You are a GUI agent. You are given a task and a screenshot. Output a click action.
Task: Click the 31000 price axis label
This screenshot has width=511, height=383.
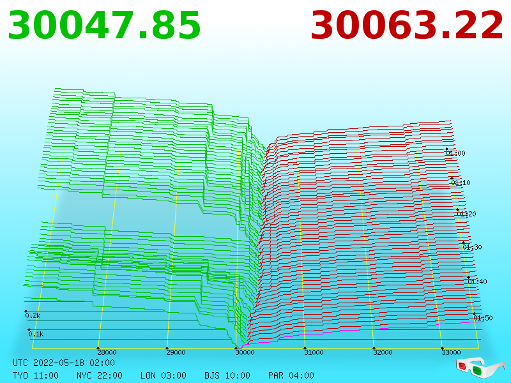coord(314,352)
